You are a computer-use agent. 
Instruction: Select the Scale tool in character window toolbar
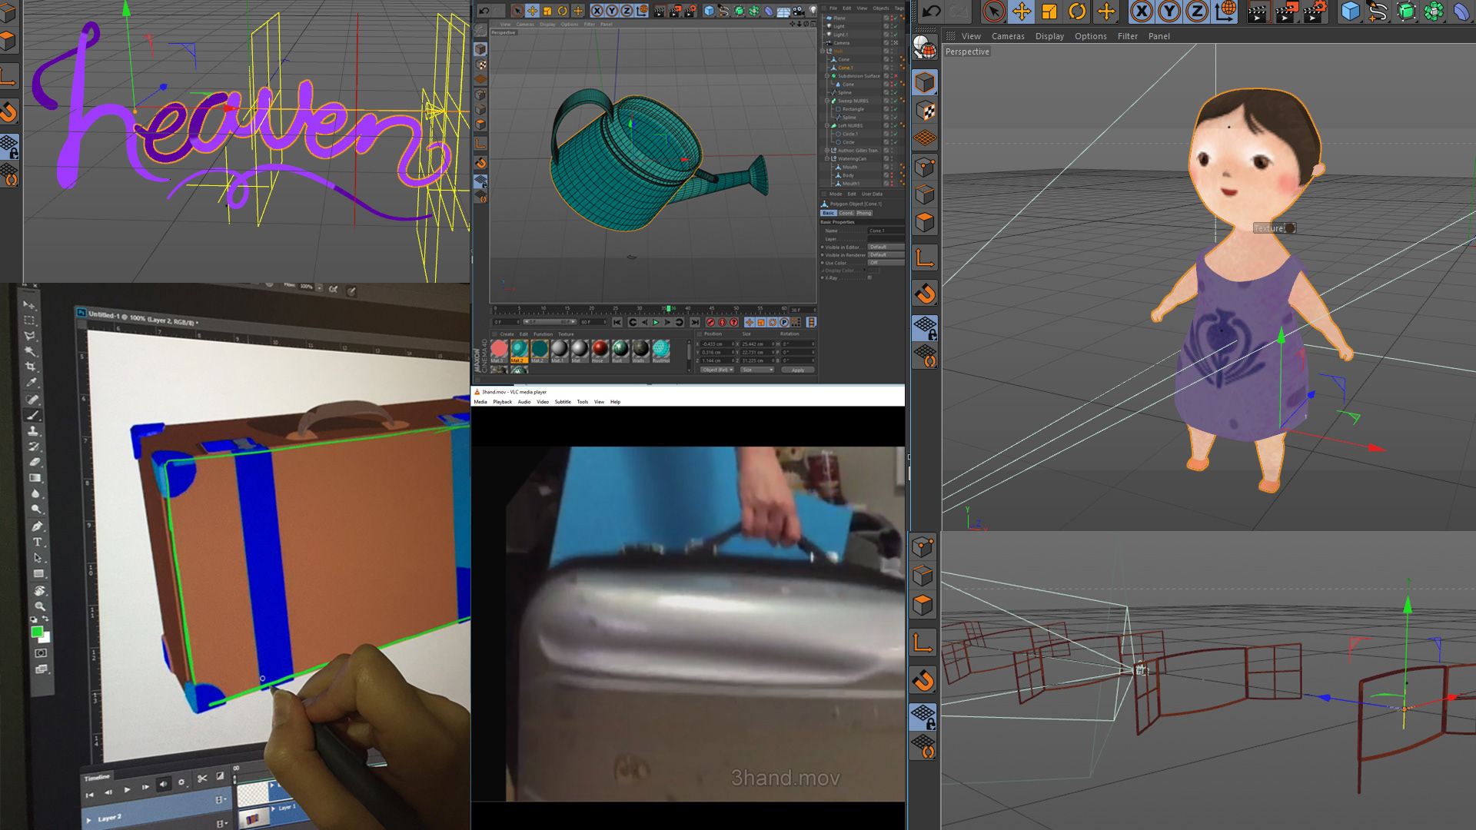point(1049,11)
